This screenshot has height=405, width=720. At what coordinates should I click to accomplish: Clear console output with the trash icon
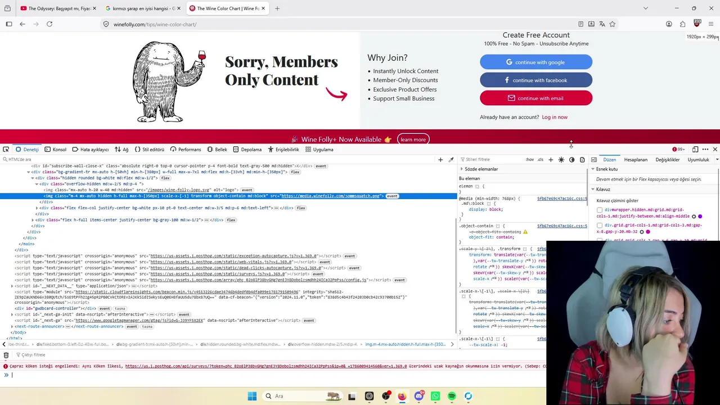(x=6, y=355)
